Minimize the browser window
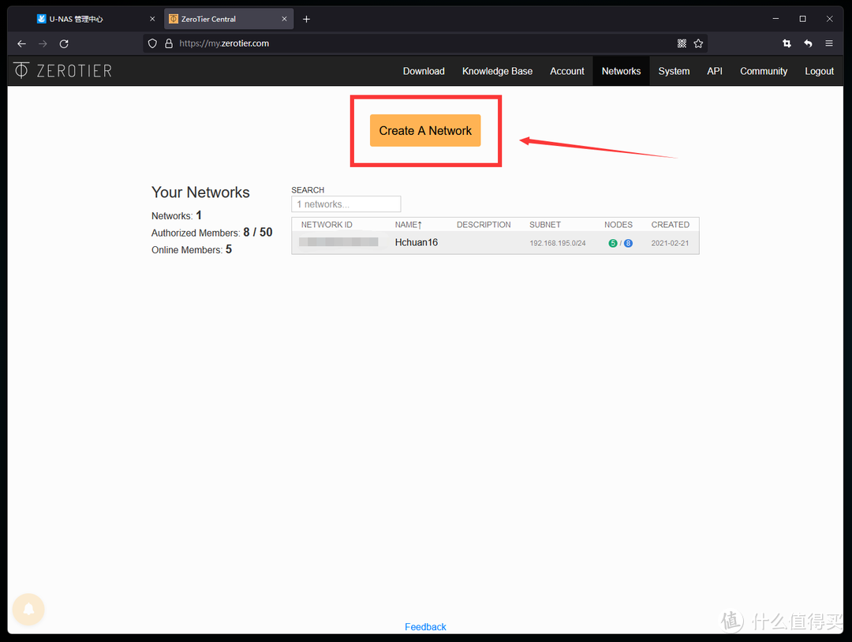This screenshot has height=642, width=852. click(x=776, y=18)
